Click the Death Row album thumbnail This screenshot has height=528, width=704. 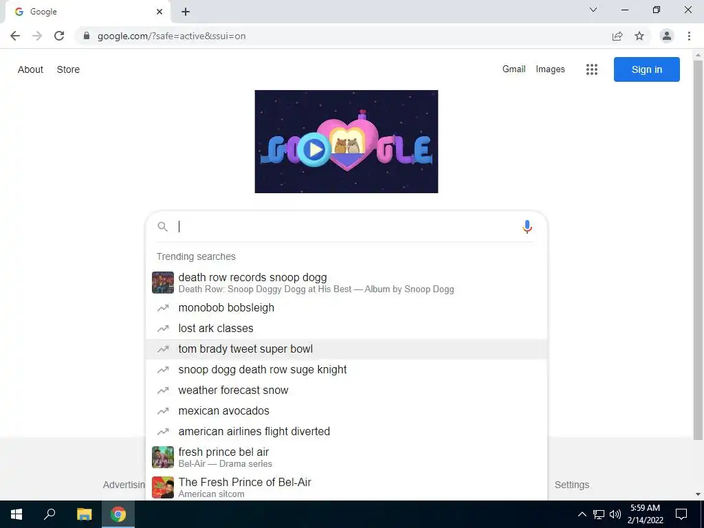[163, 283]
